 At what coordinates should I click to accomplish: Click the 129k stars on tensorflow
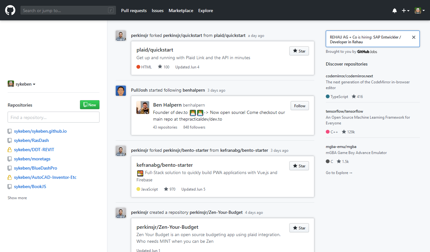click(348, 132)
